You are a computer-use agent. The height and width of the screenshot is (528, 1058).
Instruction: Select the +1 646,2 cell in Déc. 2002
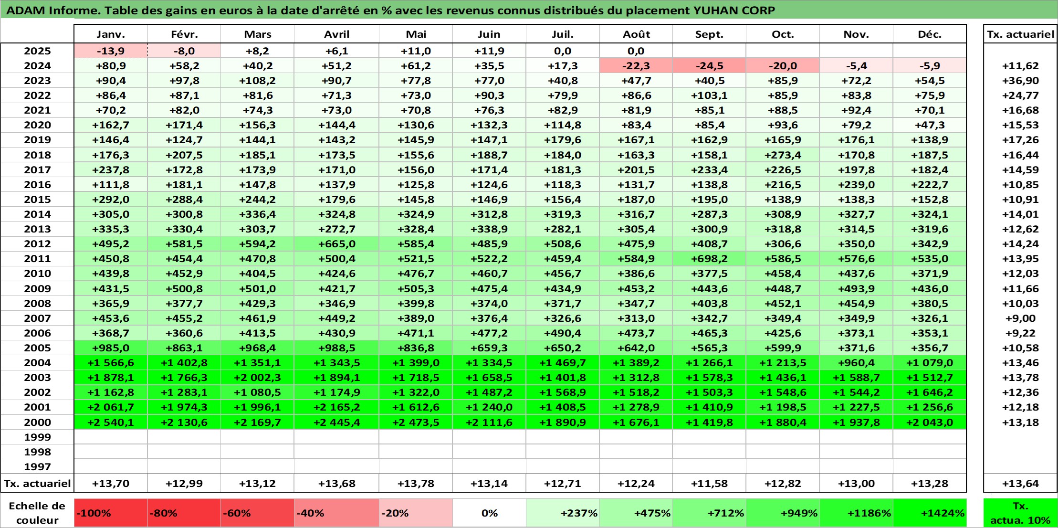click(x=930, y=392)
